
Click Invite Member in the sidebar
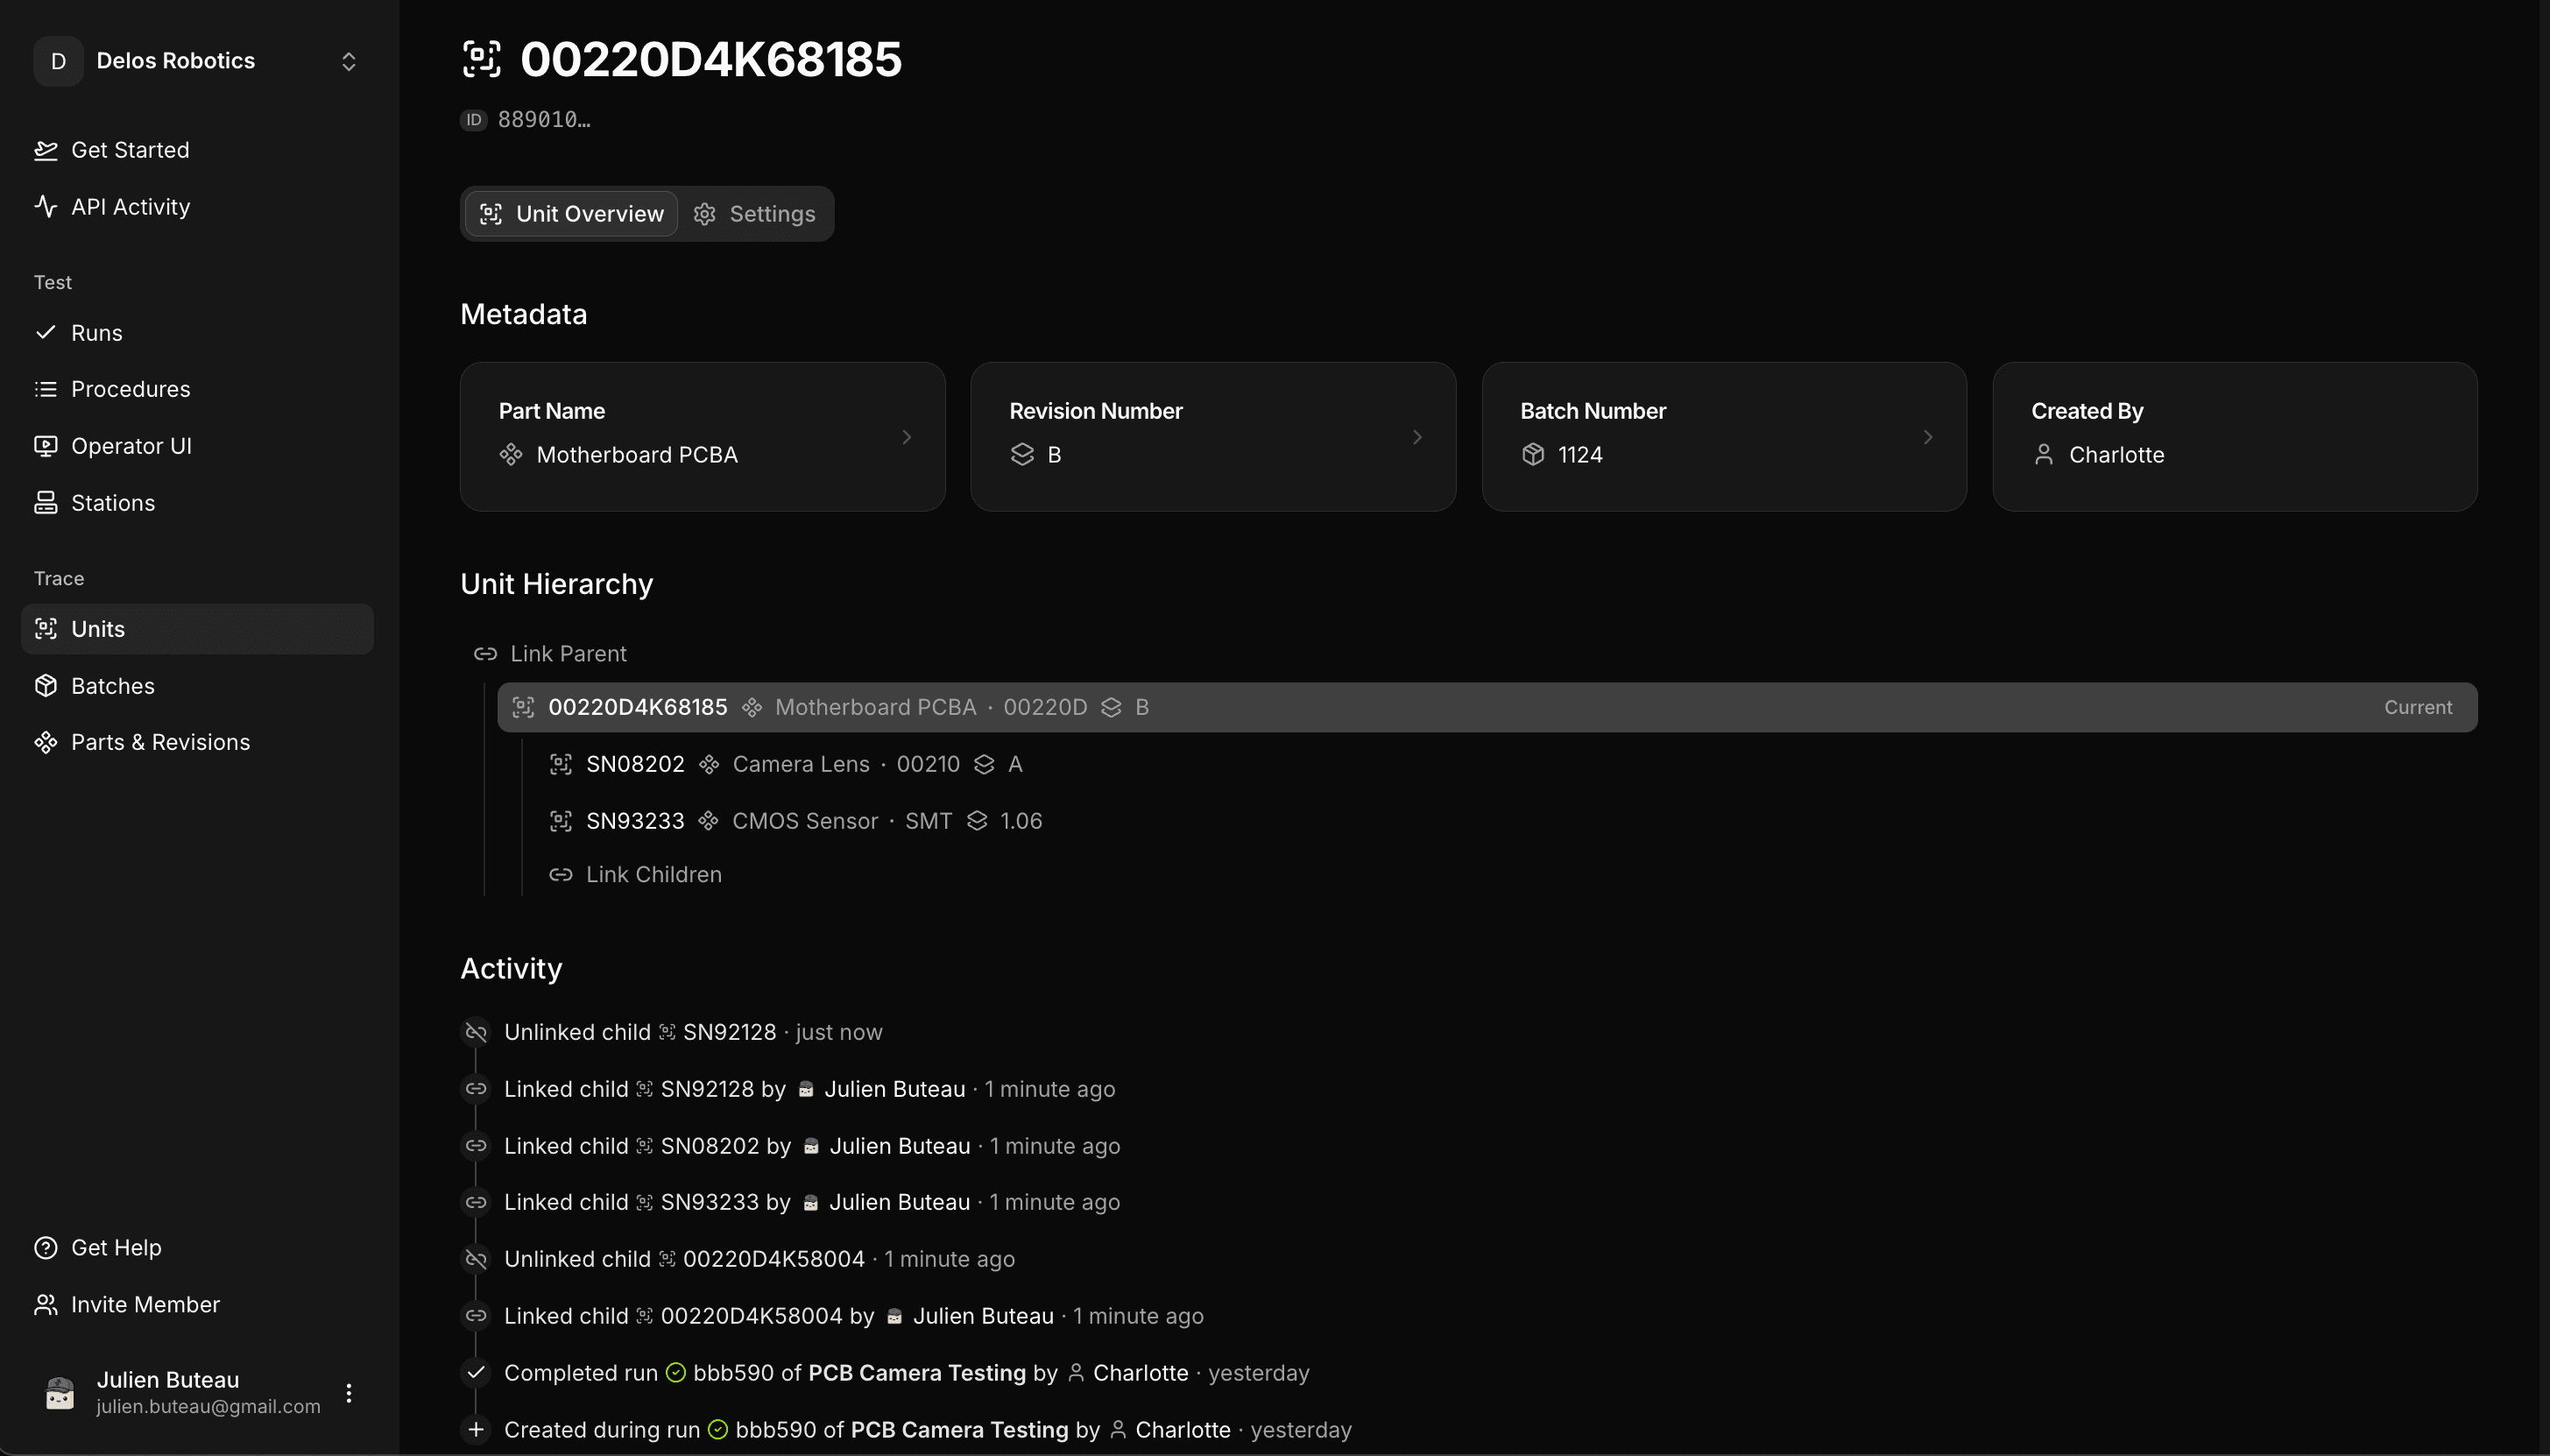[145, 1304]
